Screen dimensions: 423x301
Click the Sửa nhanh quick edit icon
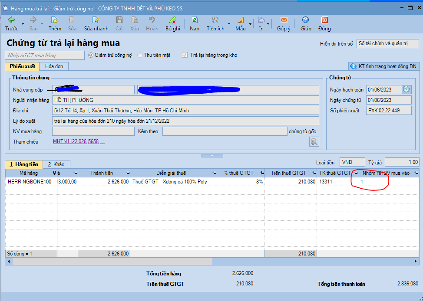coord(96,20)
